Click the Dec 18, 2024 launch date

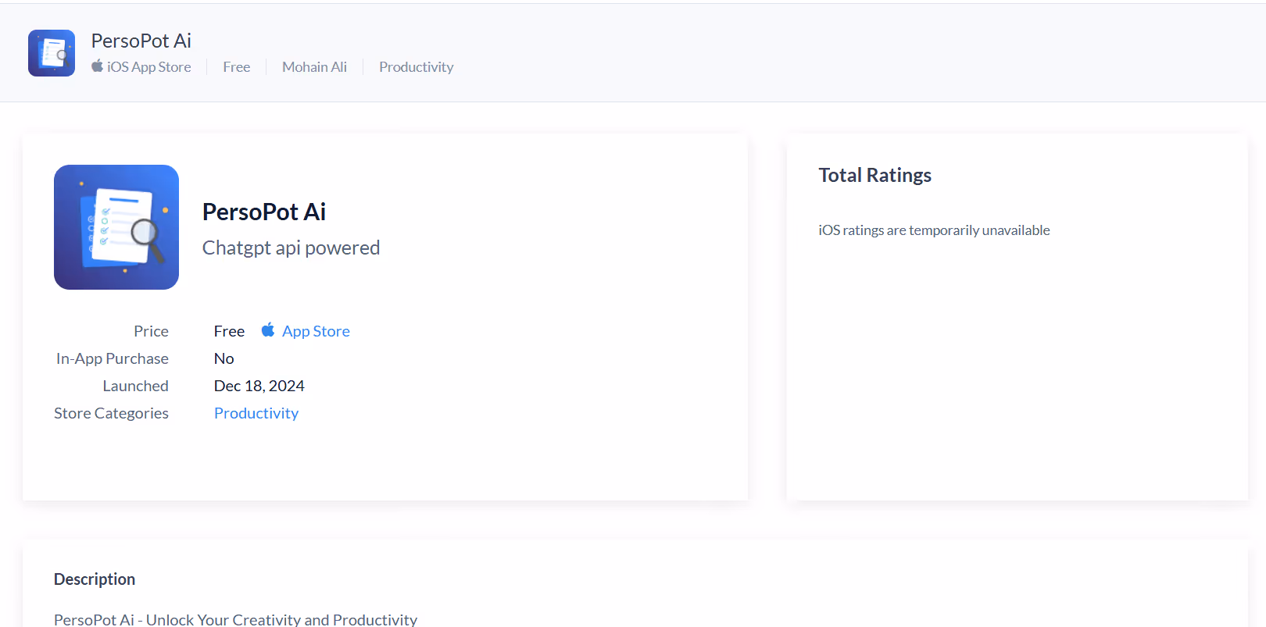point(259,386)
